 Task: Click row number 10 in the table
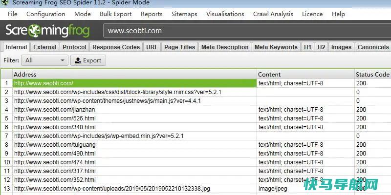[x=6, y=162]
